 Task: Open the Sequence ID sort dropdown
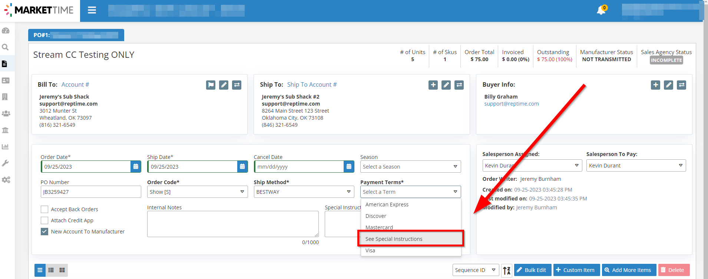pyautogui.click(x=476, y=270)
